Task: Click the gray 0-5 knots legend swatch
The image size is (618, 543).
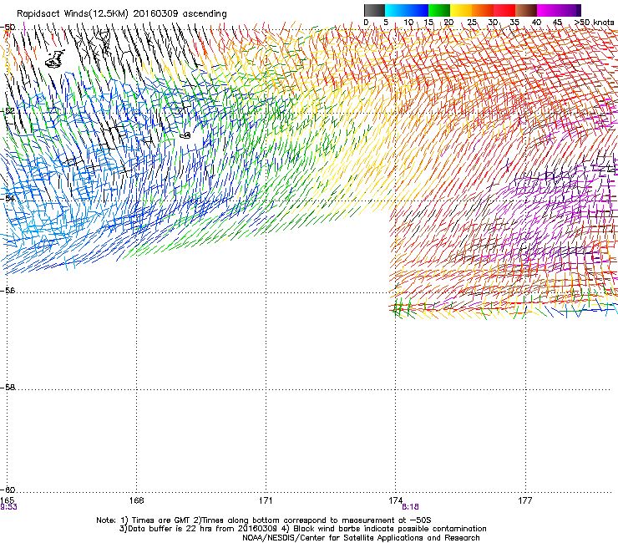Action: pos(374,10)
